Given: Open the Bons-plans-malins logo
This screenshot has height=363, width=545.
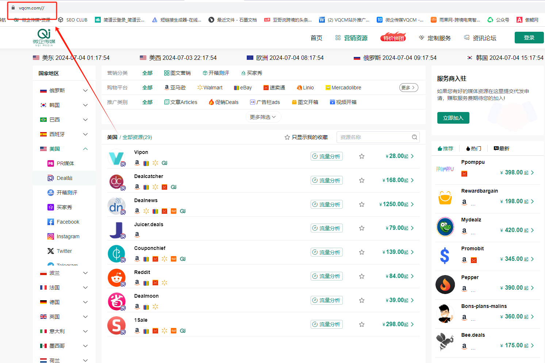Looking at the screenshot, I should tap(445, 313).
